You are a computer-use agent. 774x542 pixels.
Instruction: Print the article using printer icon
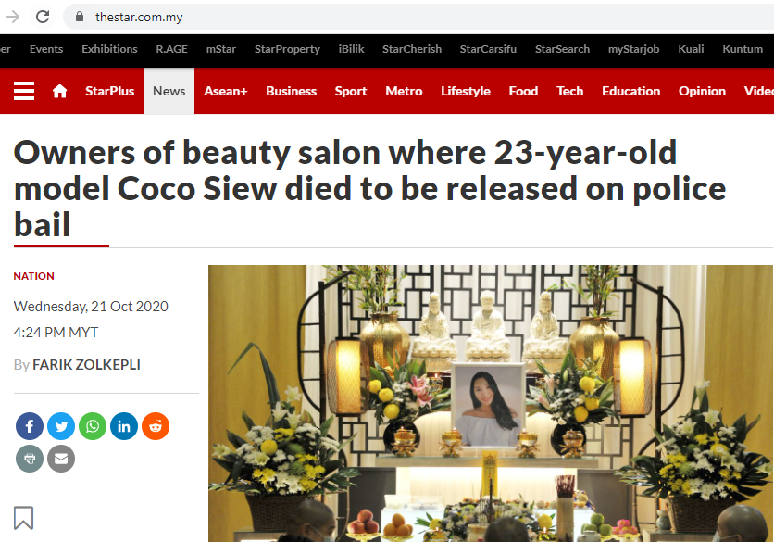[30, 459]
